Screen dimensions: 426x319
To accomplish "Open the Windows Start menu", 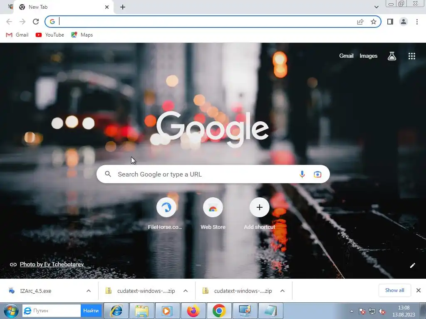I will pos(11,311).
